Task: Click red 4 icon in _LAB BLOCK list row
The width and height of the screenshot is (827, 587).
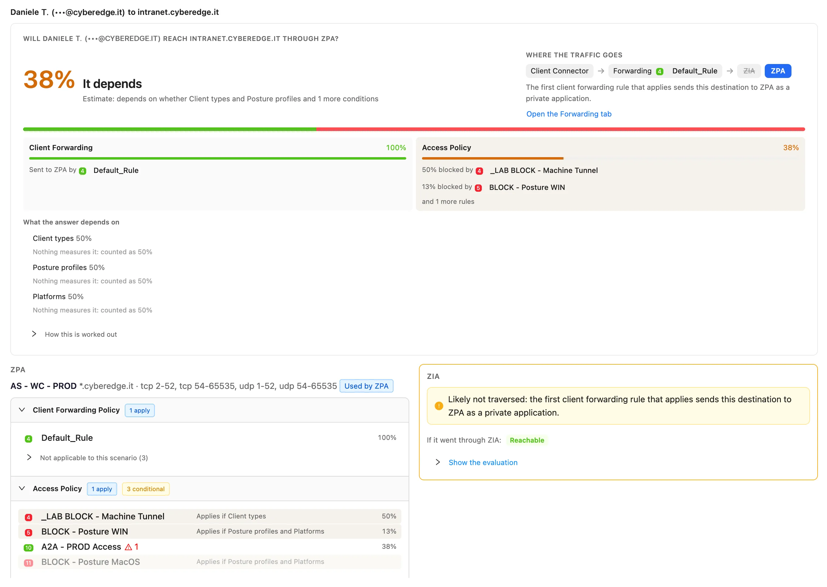Action: (x=28, y=517)
